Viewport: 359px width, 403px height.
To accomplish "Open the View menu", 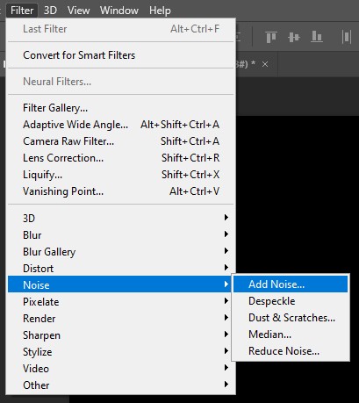I will click(78, 11).
